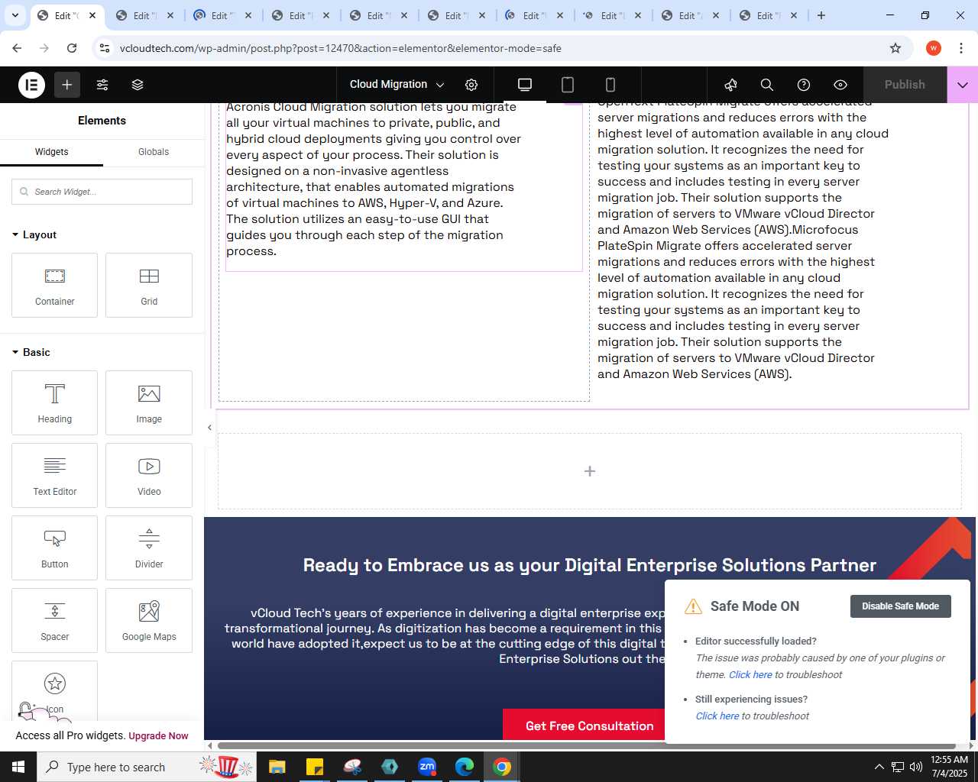Open the Help question mark icon
Viewport: 978px width, 782px height.
tap(804, 85)
